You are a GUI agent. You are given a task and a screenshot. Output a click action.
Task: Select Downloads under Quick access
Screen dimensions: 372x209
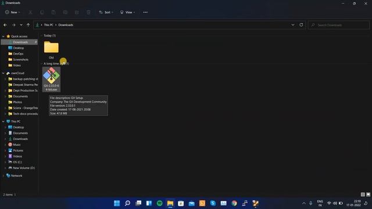pyautogui.click(x=19, y=42)
